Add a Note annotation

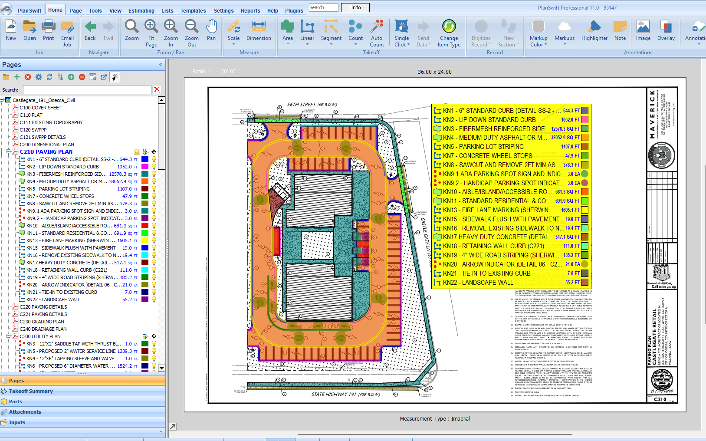(x=620, y=27)
